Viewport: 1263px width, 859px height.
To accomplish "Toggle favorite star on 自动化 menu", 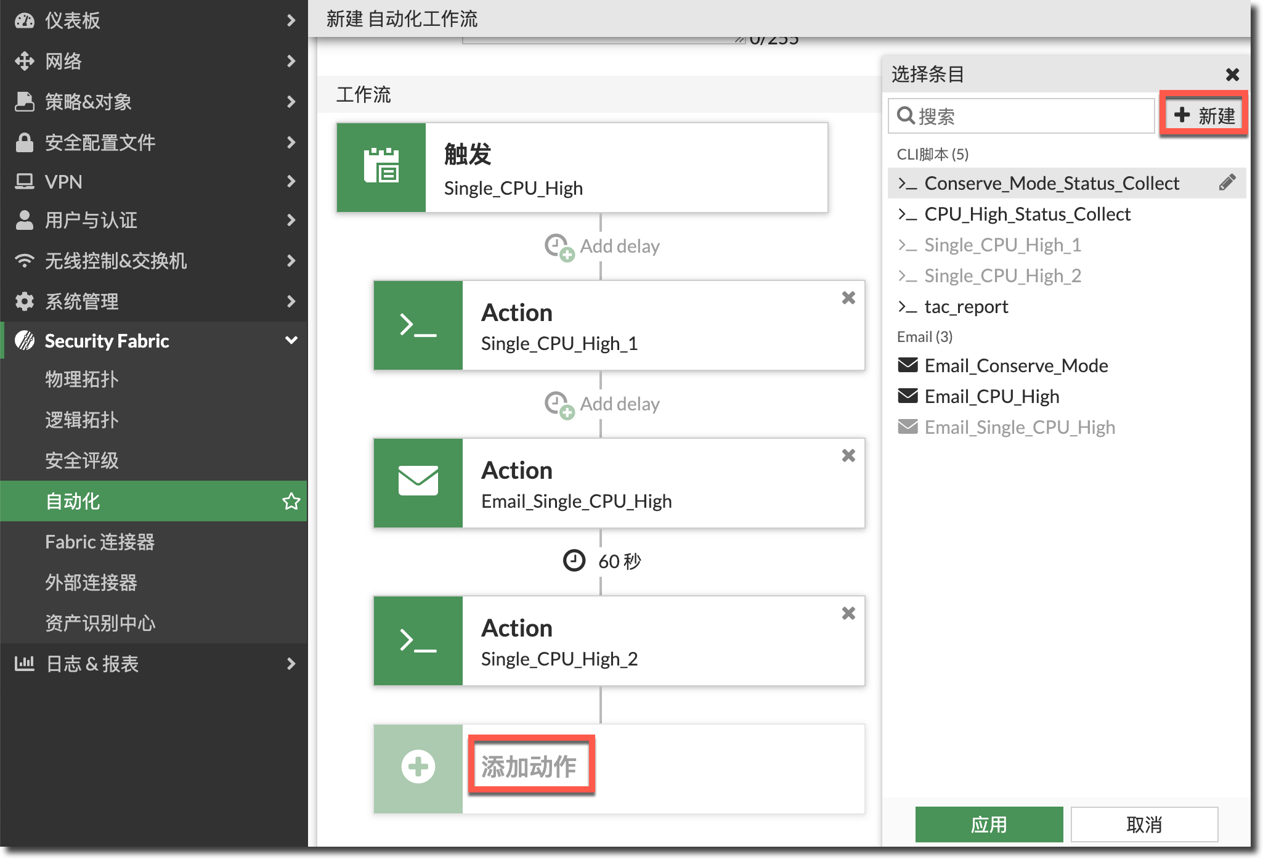I will (291, 502).
